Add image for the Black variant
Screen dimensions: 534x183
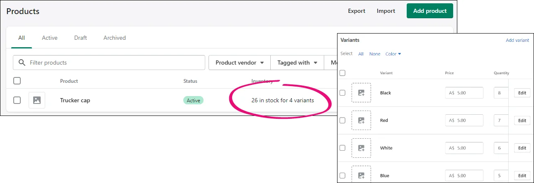[x=361, y=93]
